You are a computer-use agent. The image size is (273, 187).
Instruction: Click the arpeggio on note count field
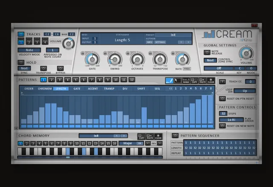(52, 50)
